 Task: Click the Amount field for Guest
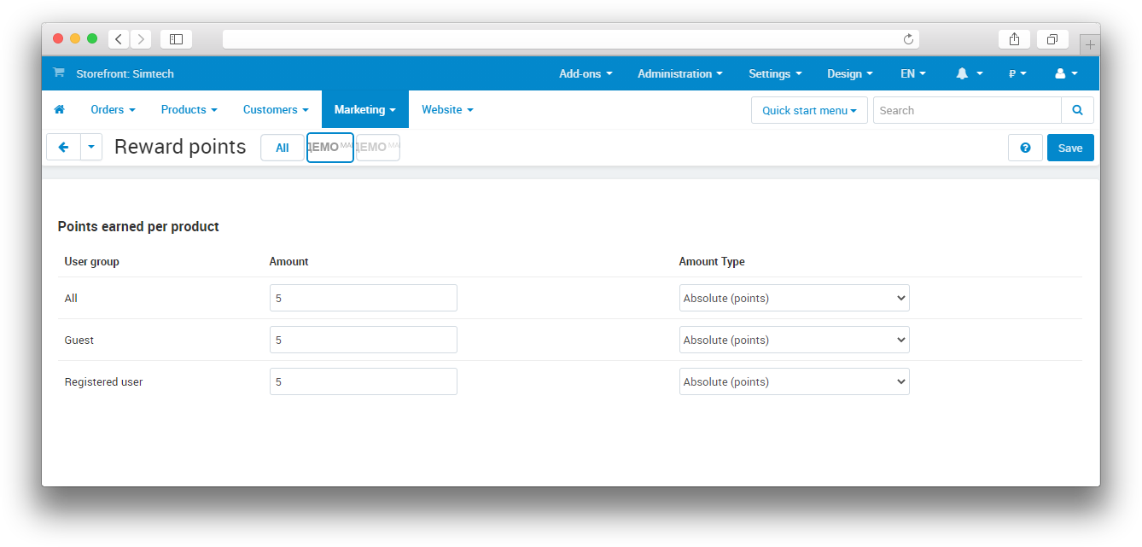(x=363, y=340)
